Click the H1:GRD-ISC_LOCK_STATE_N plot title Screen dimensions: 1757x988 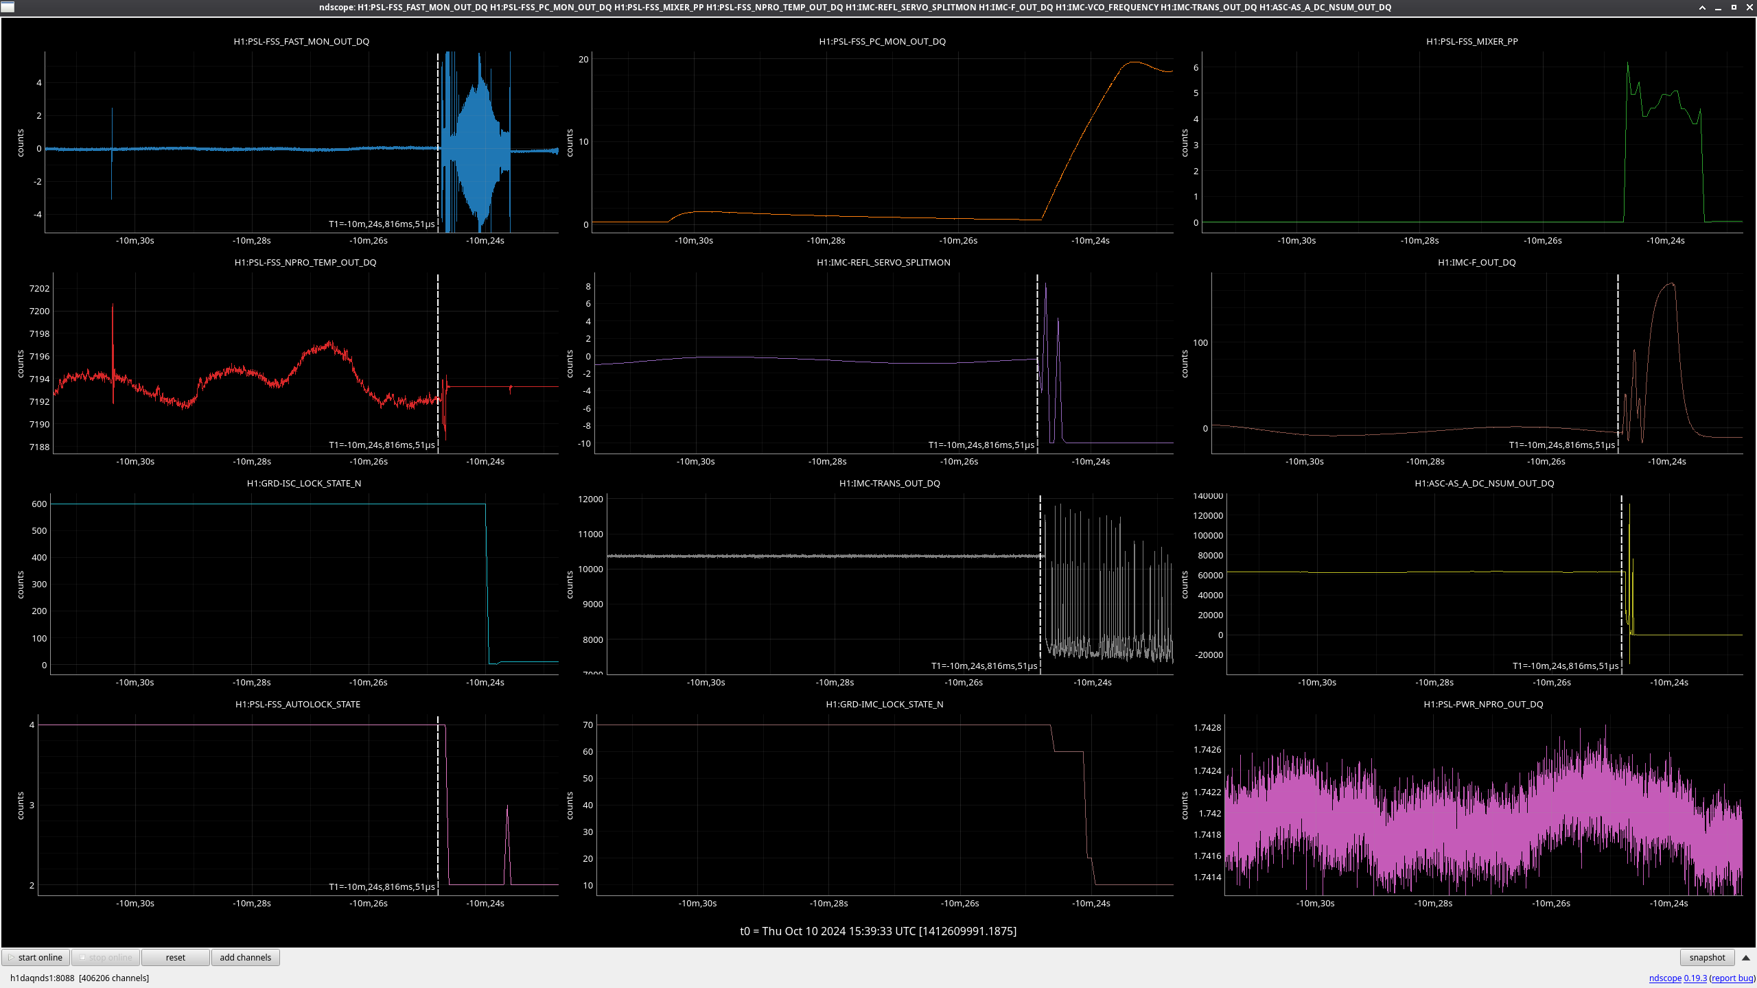coord(304,483)
